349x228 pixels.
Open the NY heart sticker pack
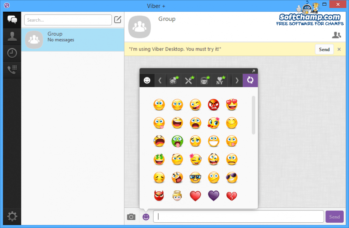pyautogui.click(x=220, y=80)
